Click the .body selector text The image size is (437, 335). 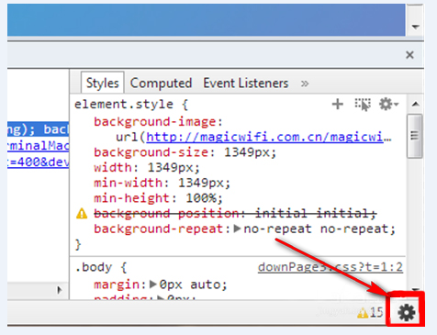[x=94, y=267]
